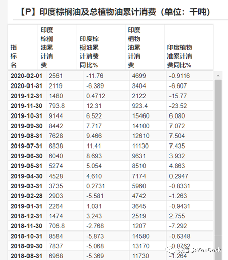Select the 2018-09-30 date cell

pos(27,246)
